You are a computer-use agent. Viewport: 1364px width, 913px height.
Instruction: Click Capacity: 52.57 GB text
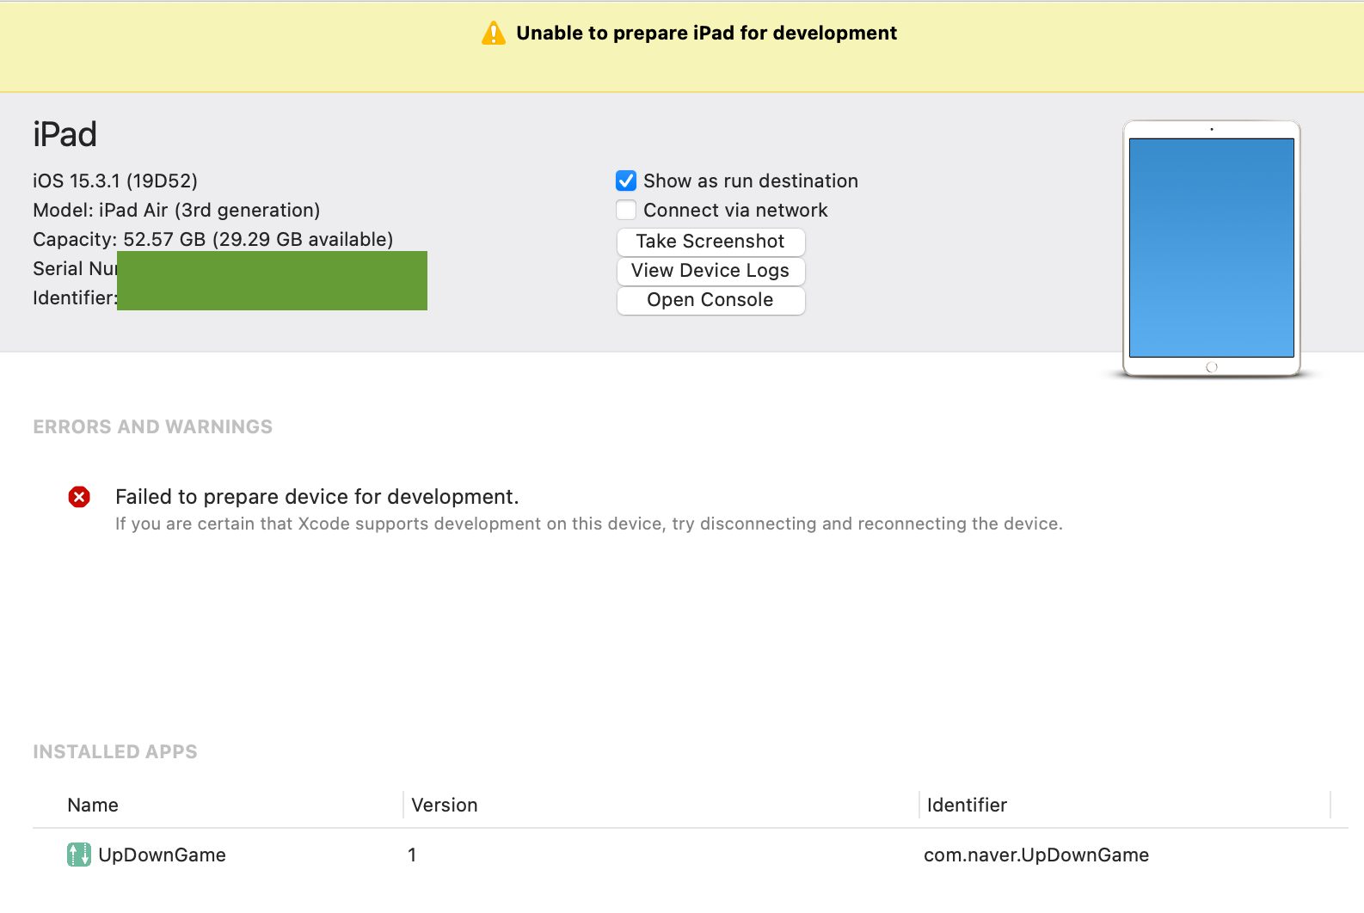tap(212, 239)
